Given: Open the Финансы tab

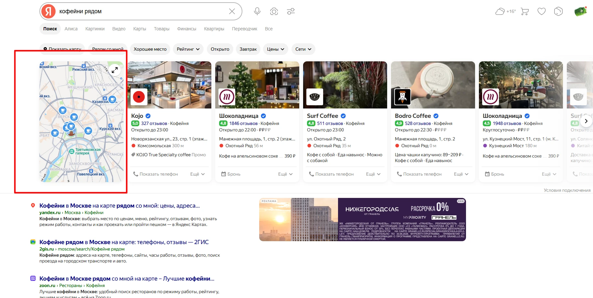Looking at the screenshot, I should [x=186, y=29].
